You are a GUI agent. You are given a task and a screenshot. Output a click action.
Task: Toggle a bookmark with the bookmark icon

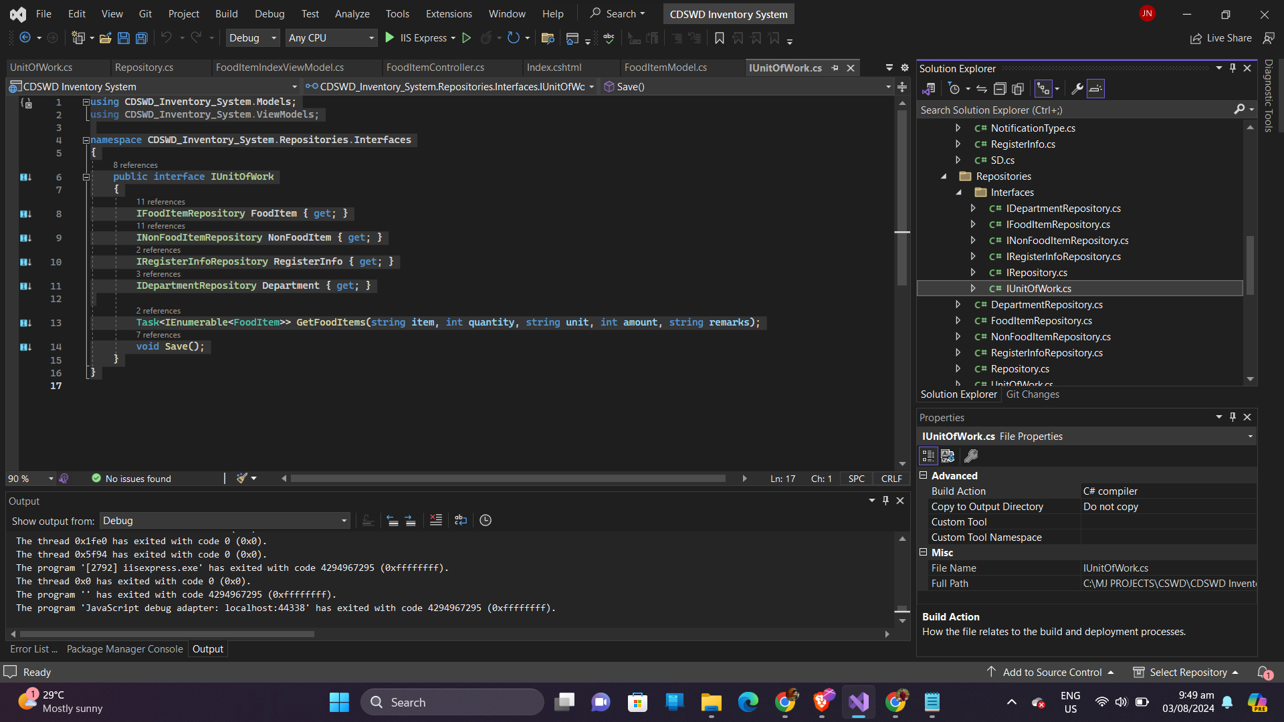pos(720,38)
